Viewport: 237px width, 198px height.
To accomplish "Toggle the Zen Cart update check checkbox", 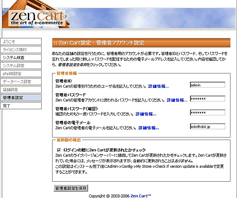I will tap(59, 150).
